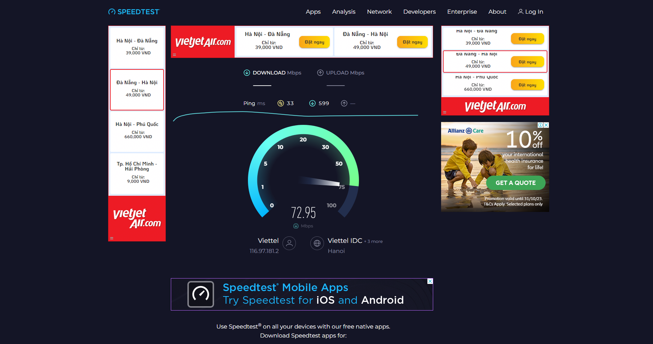The width and height of the screenshot is (653, 344).
Task: Click the upload arrow icon beside UPLOAD Mbps
Action: 320,73
